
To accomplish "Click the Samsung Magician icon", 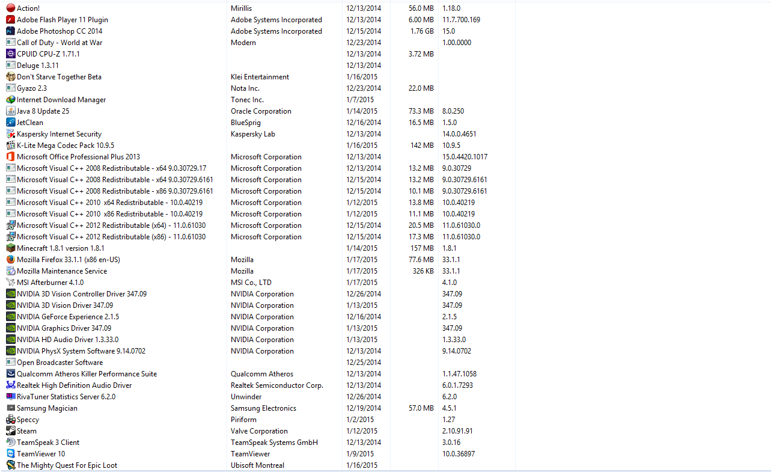I will click(x=11, y=408).
